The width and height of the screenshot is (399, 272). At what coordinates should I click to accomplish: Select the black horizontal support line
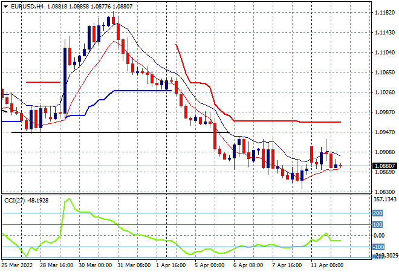pyautogui.click(x=121, y=132)
